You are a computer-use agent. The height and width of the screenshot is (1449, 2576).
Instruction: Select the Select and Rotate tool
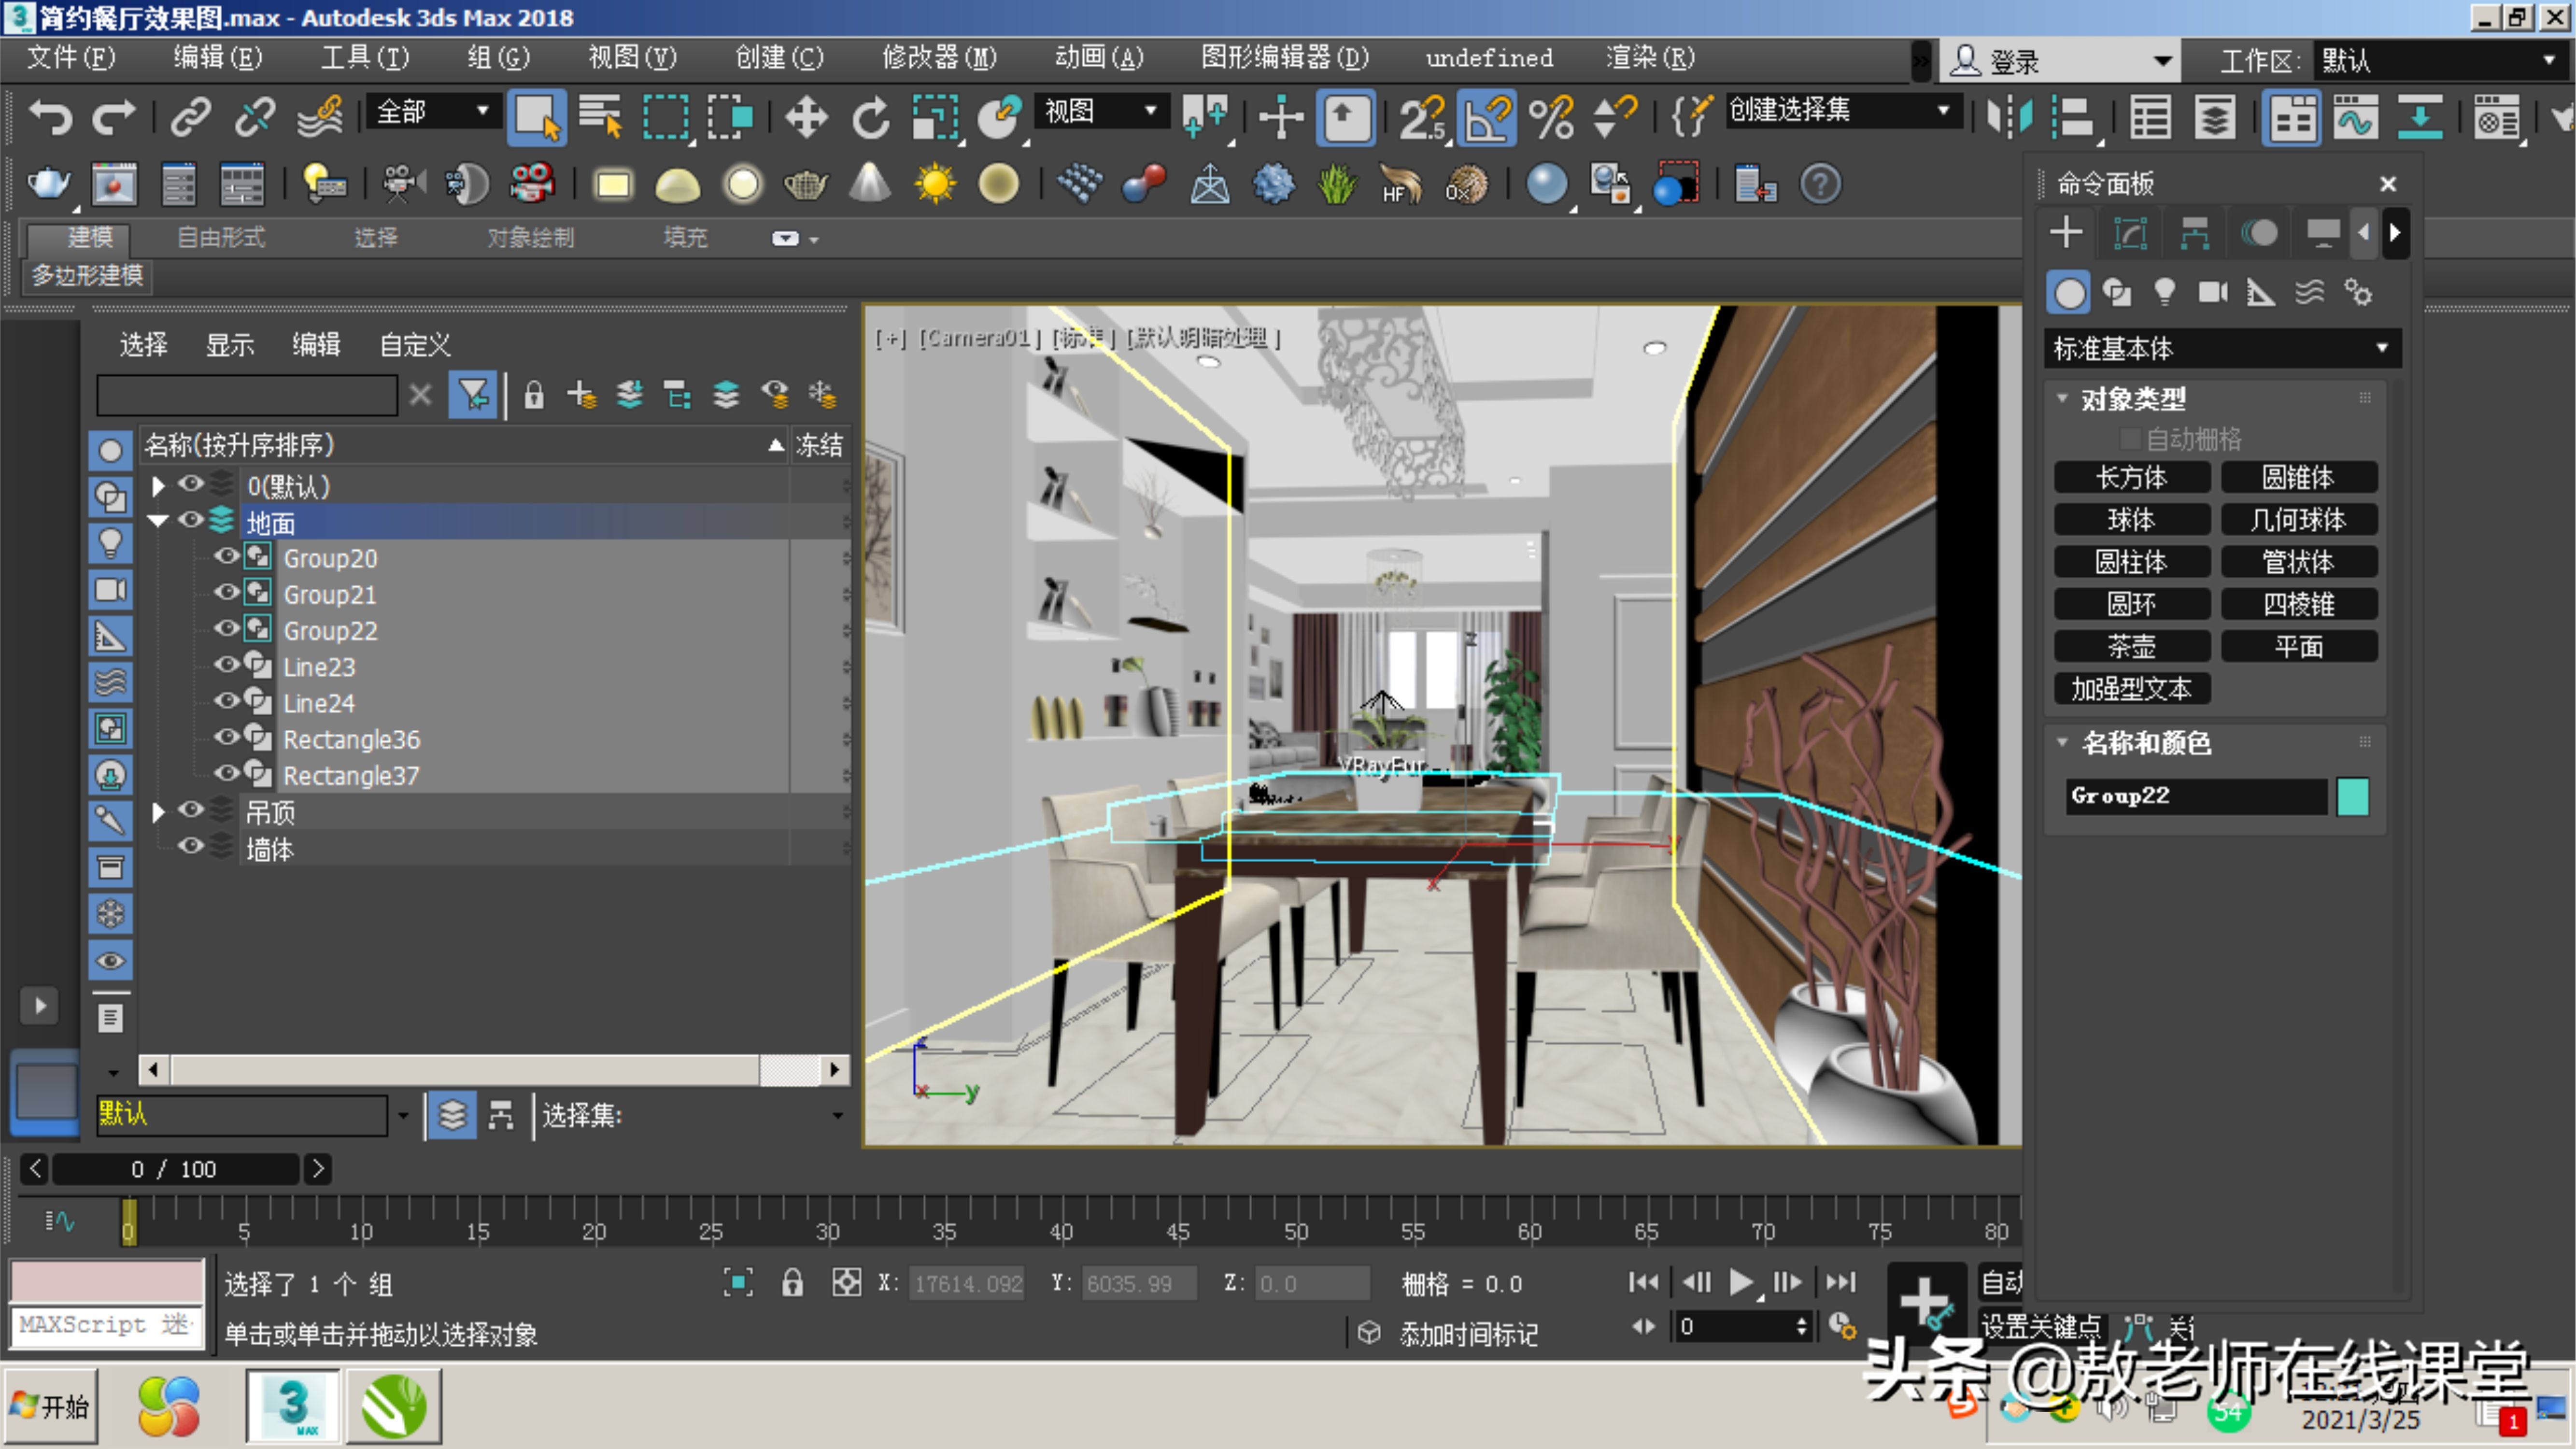click(869, 117)
